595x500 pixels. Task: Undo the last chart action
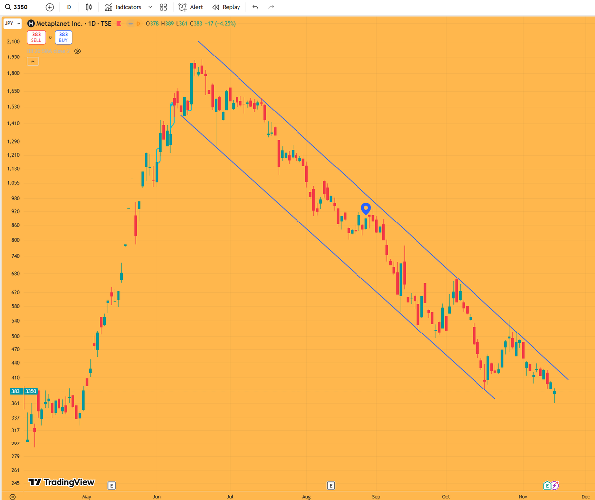255,7
